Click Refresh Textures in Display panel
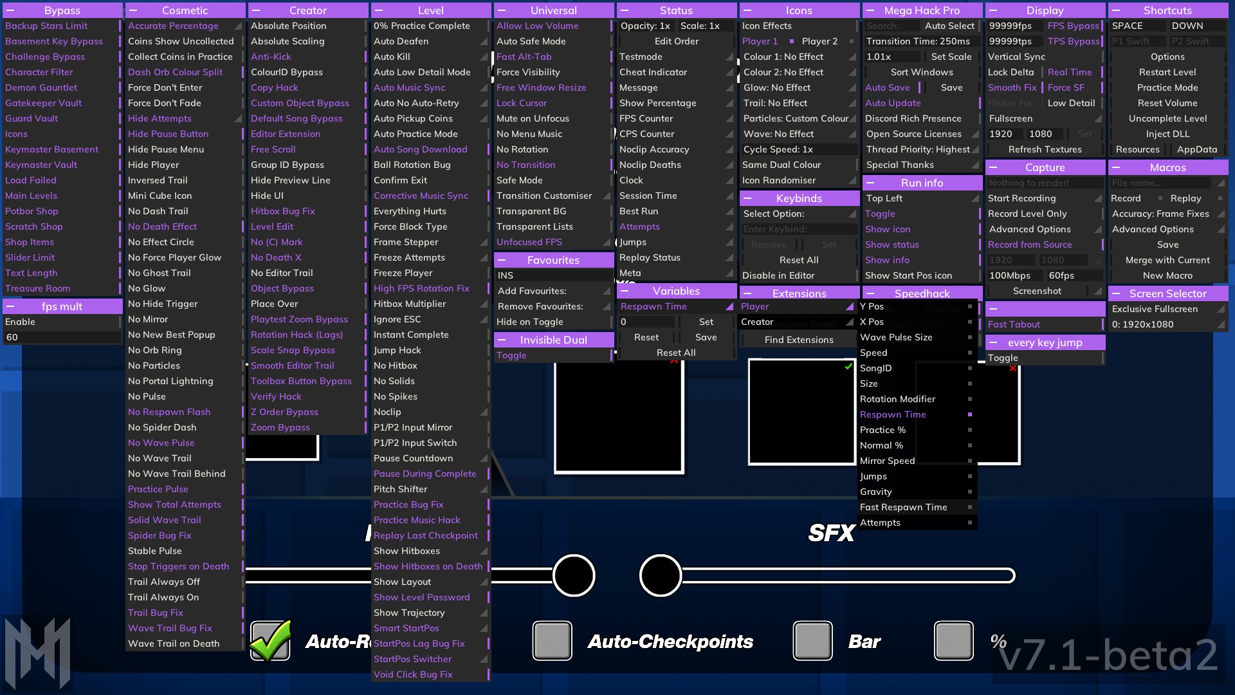1235x695 pixels. coord(1045,149)
